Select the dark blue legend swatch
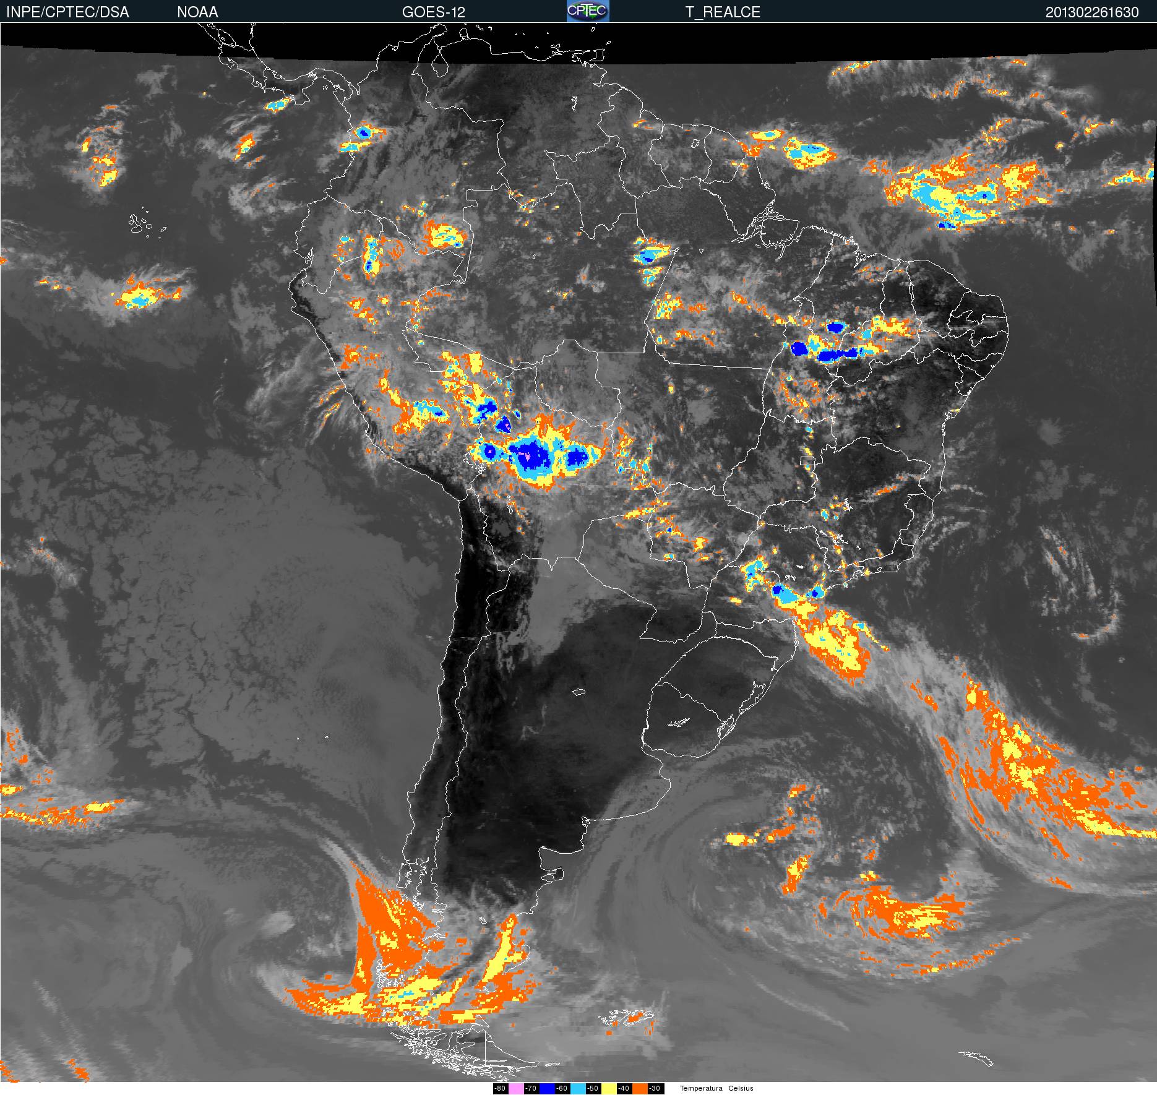Viewport: 1157px width, 1095px height. point(547,1089)
